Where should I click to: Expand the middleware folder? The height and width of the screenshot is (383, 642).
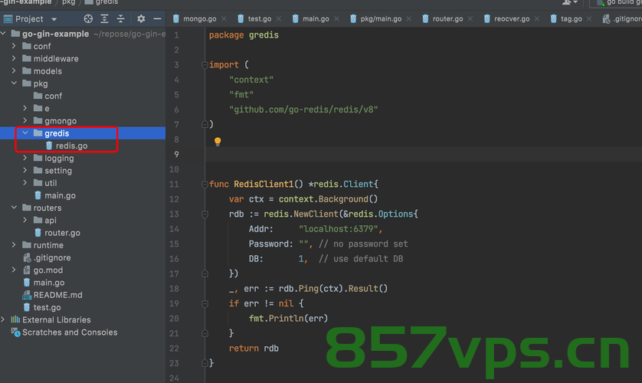click(x=14, y=58)
